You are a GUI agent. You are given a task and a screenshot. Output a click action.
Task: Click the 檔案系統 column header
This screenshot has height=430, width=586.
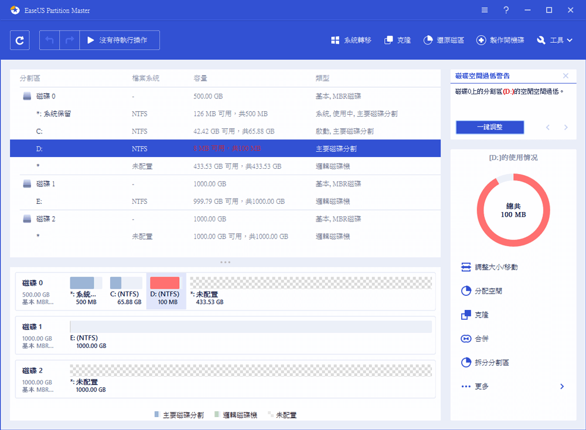(146, 78)
